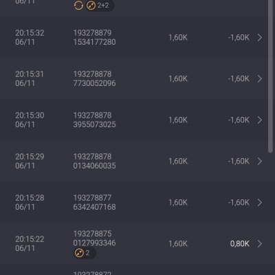Viewport: 275px width, 275px height.
Task: Click the -1,60K result at 20:15:32
Action: point(239,38)
